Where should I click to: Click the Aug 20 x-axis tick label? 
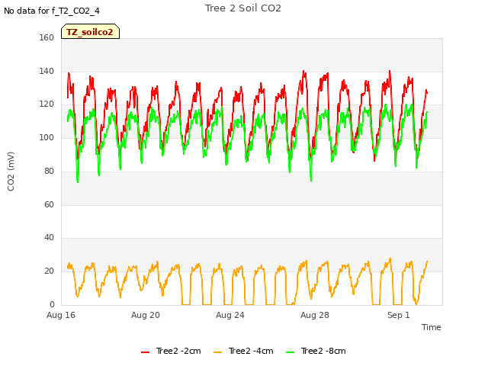(x=146, y=315)
